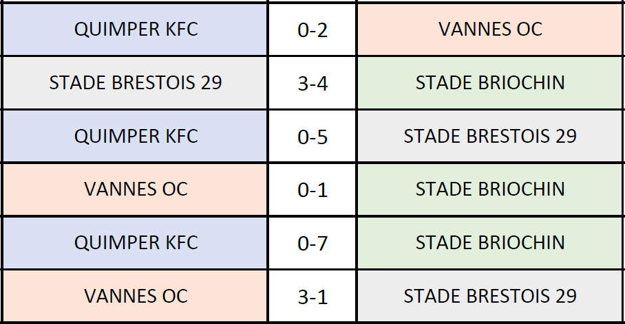
Task: Select QUIMPER KFC cell beside score 0-7
Action: click(x=135, y=243)
